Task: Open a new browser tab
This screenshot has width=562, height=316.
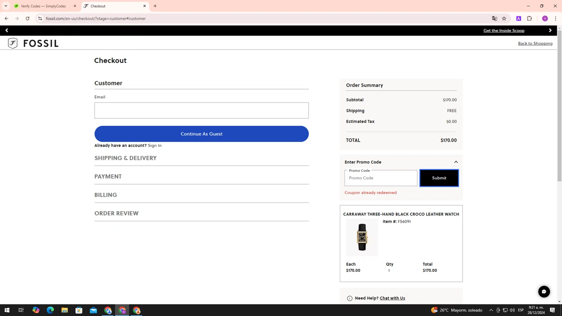Action: [155, 6]
